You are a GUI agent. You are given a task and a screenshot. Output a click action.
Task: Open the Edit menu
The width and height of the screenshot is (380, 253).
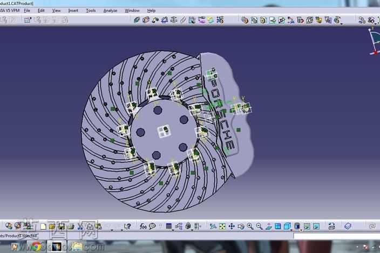(41, 11)
